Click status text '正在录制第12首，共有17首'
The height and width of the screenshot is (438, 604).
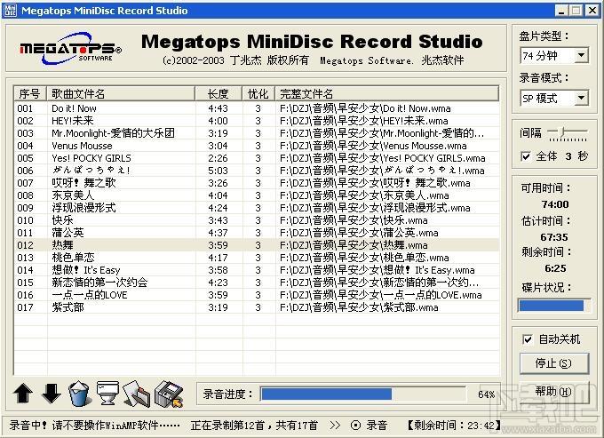point(254,426)
